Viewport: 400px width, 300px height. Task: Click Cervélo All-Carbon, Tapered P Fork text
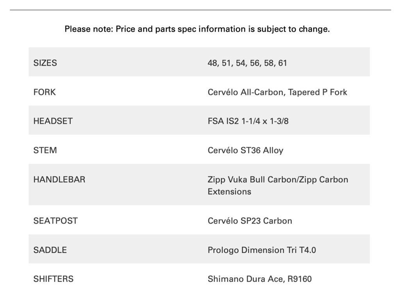(x=277, y=92)
